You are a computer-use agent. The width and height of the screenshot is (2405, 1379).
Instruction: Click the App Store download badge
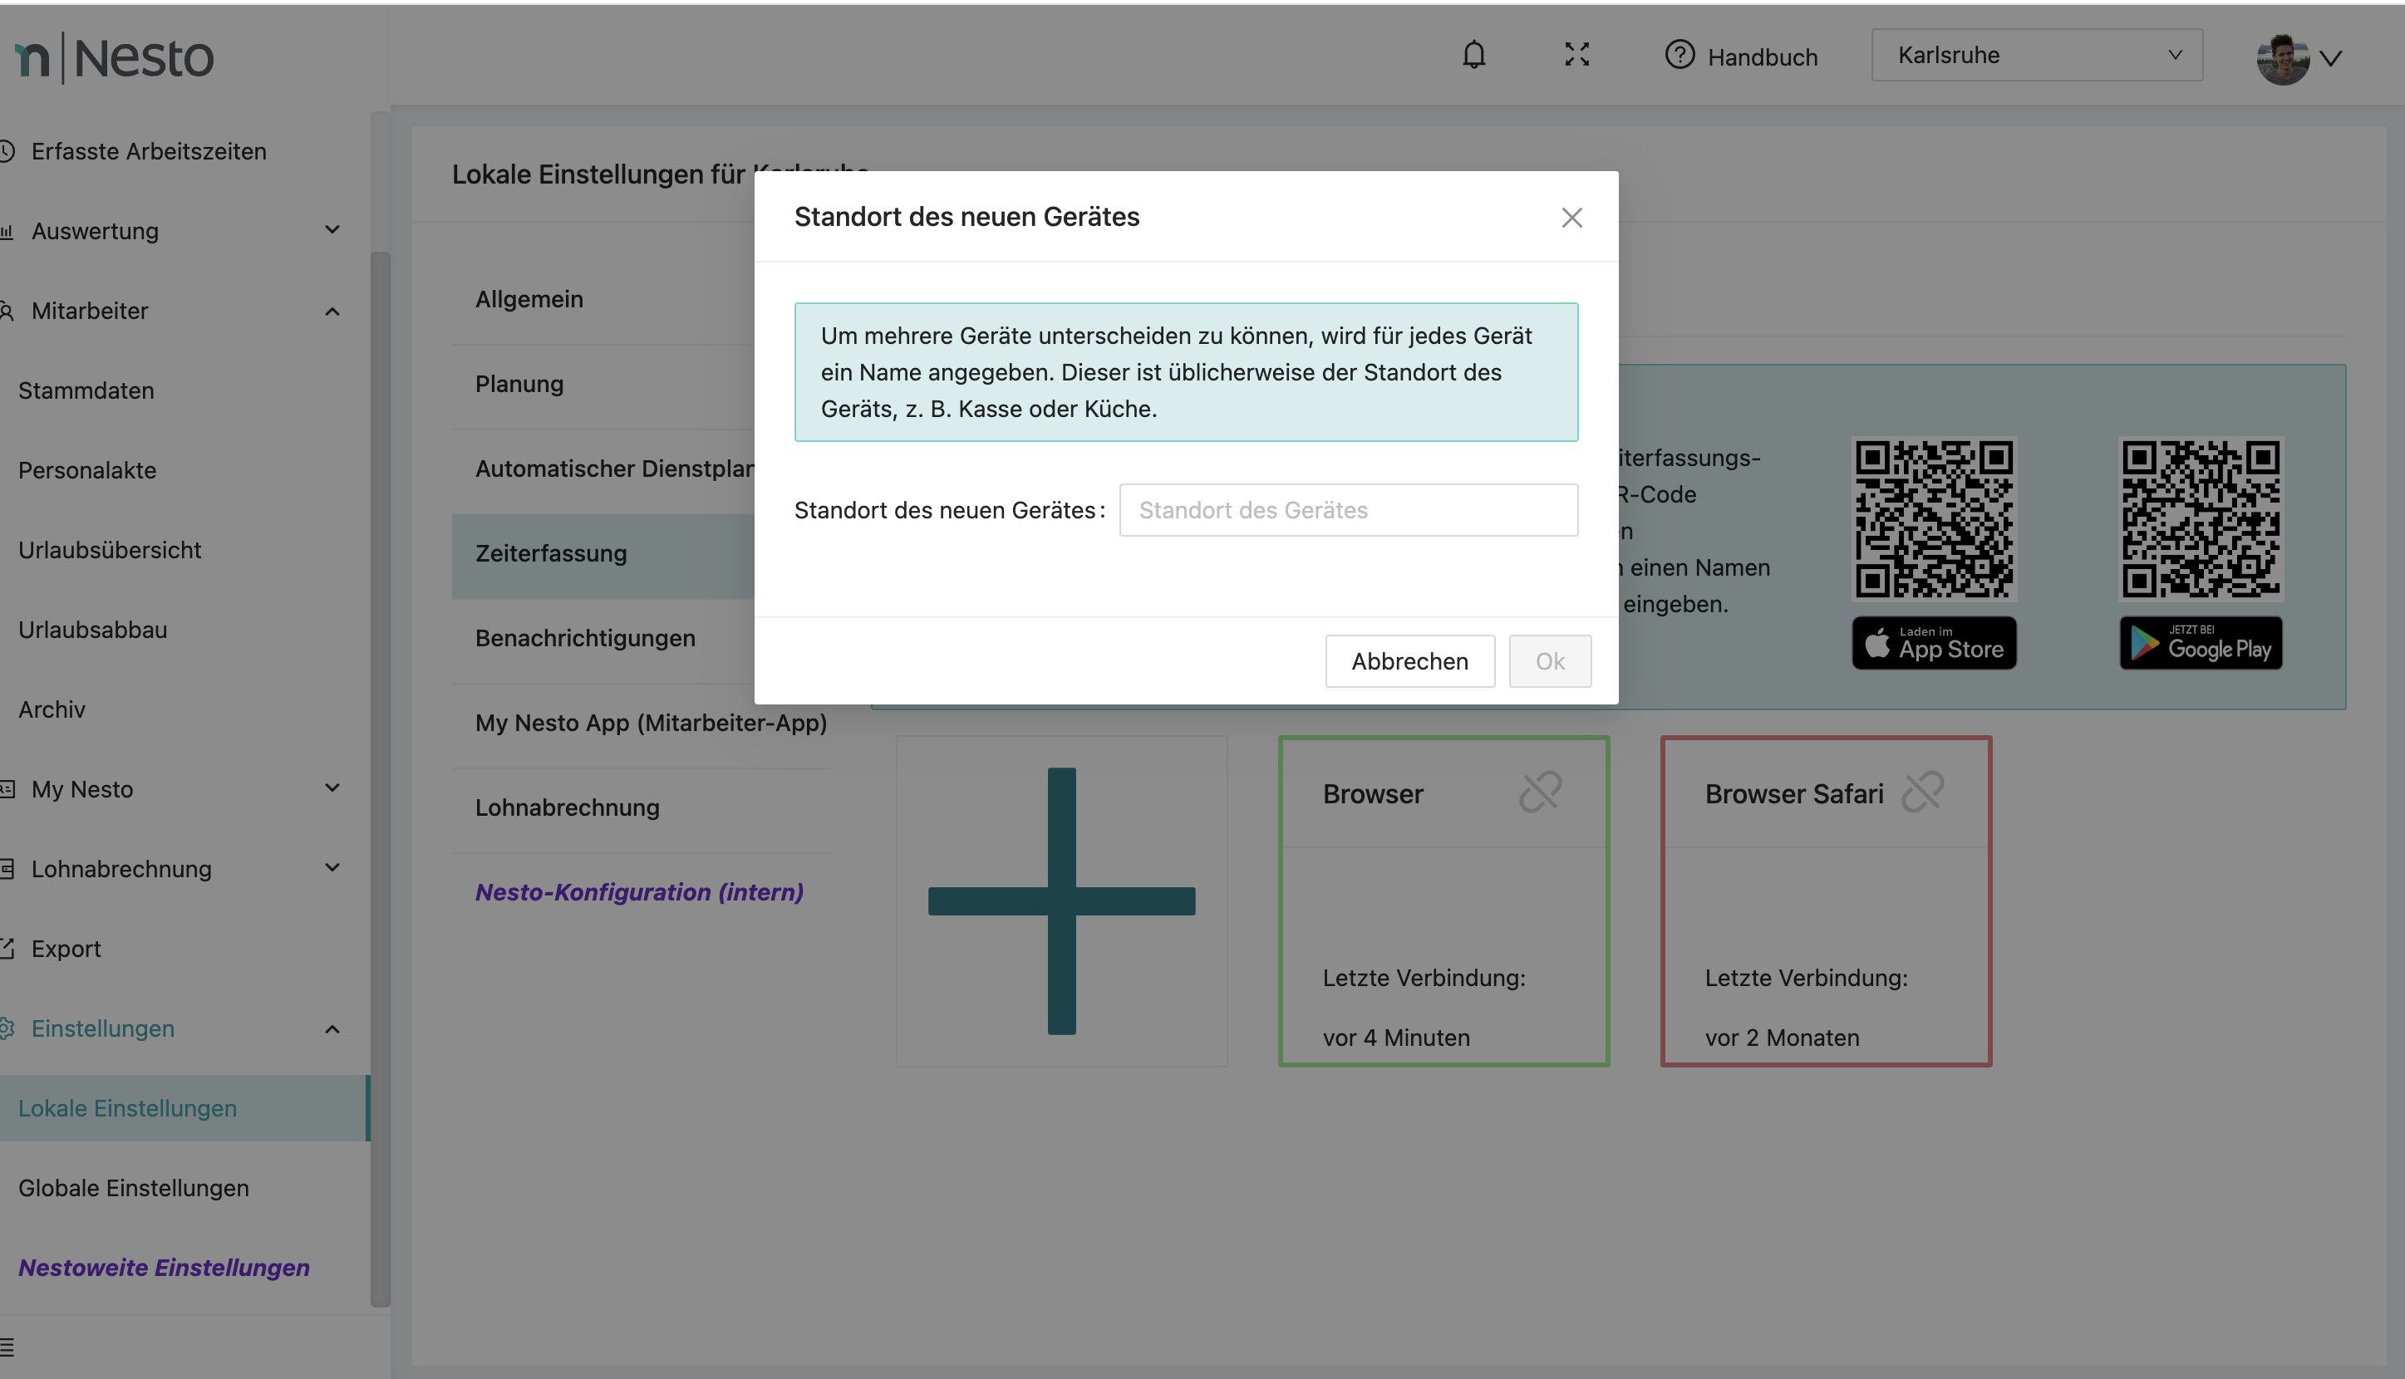click(1933, 643)
